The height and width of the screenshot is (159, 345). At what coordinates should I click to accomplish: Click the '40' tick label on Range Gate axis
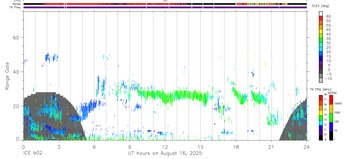click(x=16, y=72)
